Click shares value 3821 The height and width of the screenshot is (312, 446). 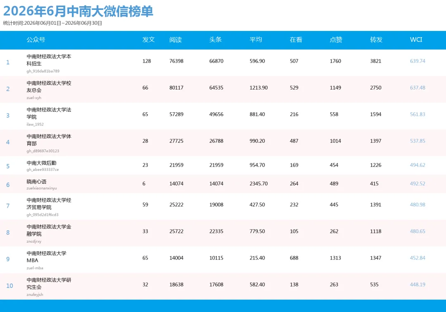(375, 61)
